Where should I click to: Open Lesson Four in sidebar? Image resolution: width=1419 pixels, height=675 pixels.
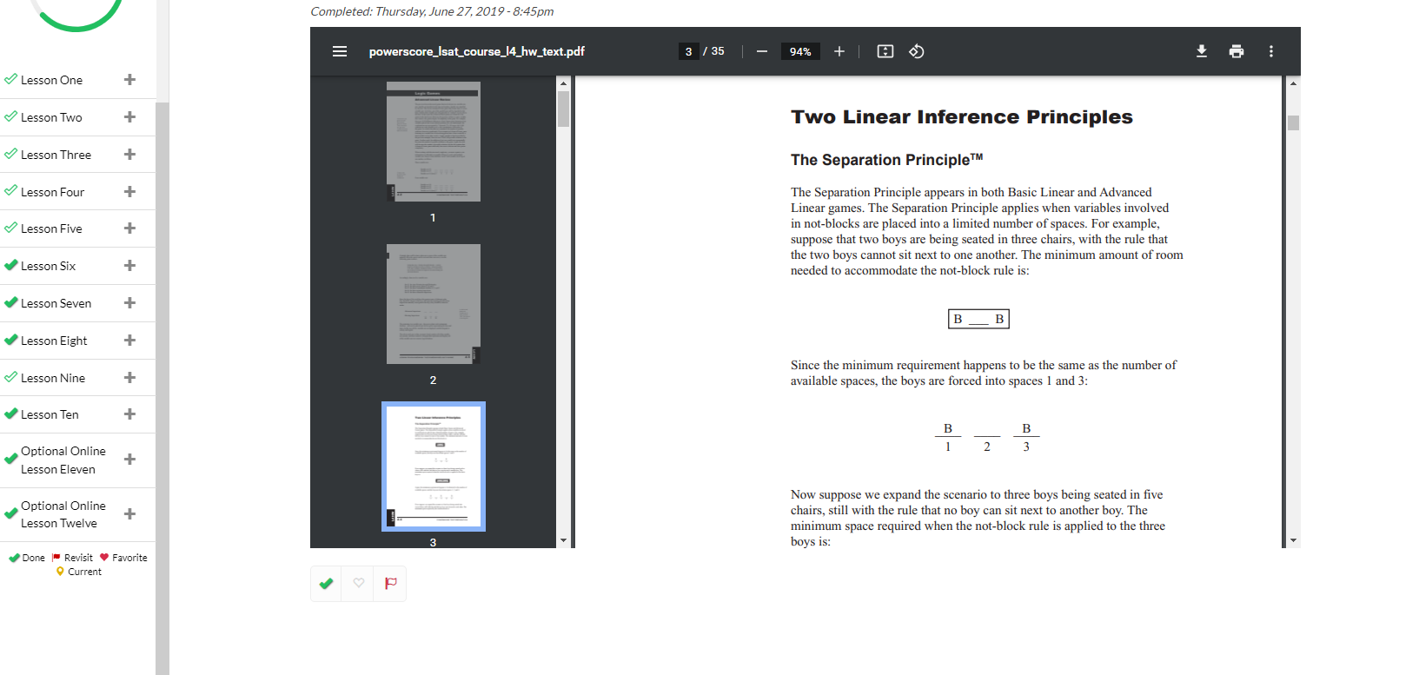tap(52, 192)
